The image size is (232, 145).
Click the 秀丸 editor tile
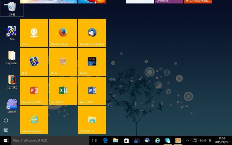(x=34, y=62)
